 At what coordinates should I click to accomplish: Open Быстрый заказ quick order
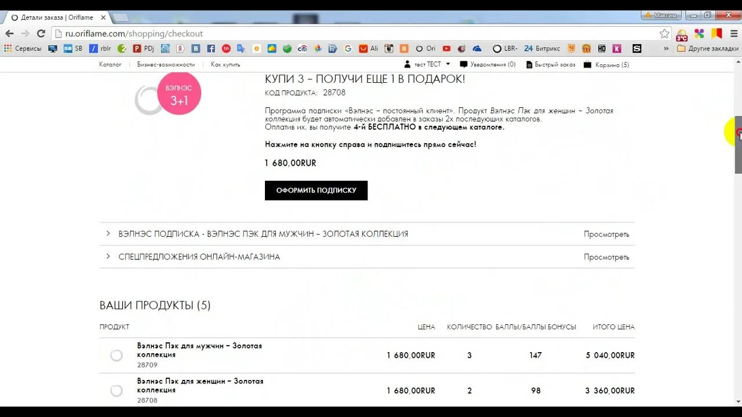(x=551, y=64)
